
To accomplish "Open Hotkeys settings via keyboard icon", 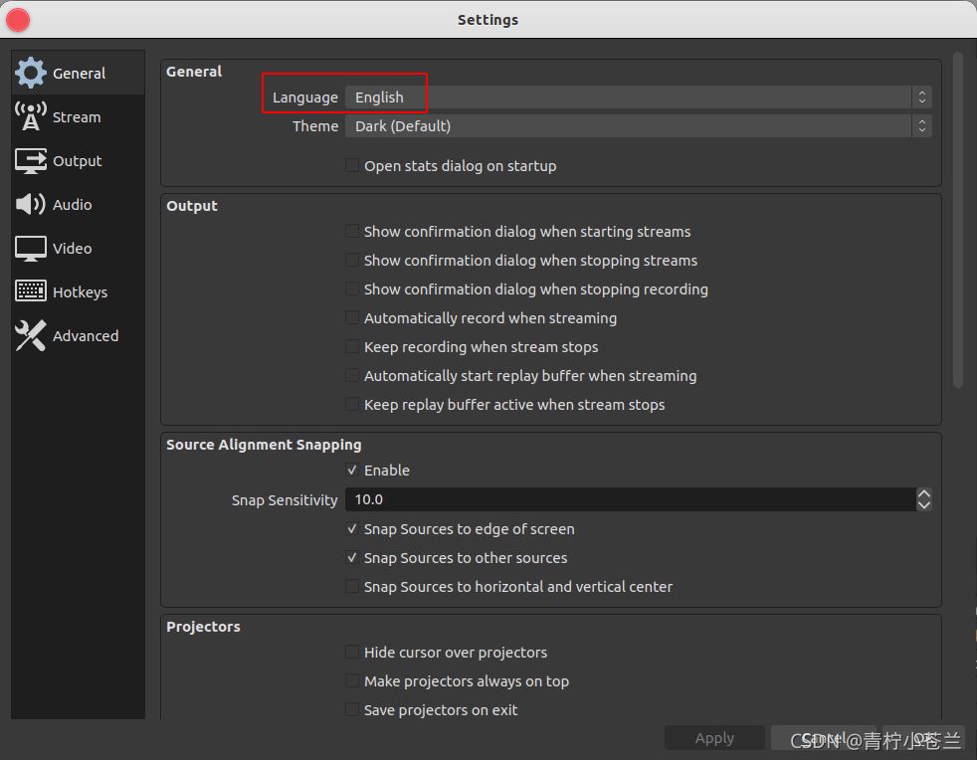I will click(x=30, y=291).
